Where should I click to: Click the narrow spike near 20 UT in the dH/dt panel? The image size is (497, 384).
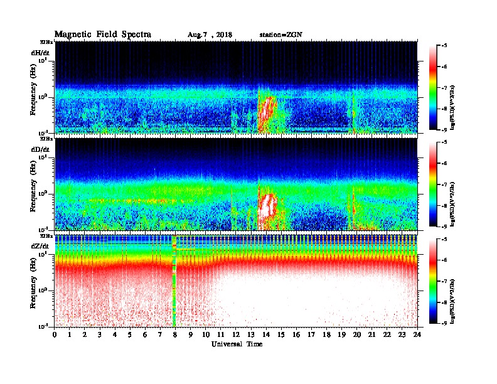click(x=353, y=112)
